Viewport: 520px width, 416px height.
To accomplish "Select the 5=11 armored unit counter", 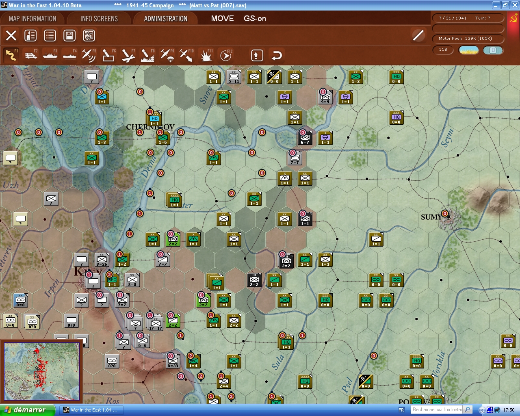I will [234, 77].
